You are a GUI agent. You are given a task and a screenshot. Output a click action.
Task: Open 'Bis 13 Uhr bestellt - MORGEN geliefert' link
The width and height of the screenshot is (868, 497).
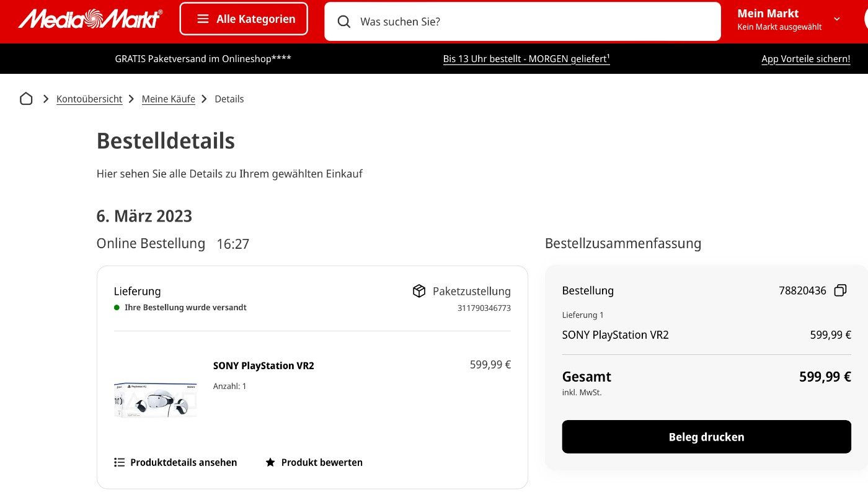(x=526, y=59)
